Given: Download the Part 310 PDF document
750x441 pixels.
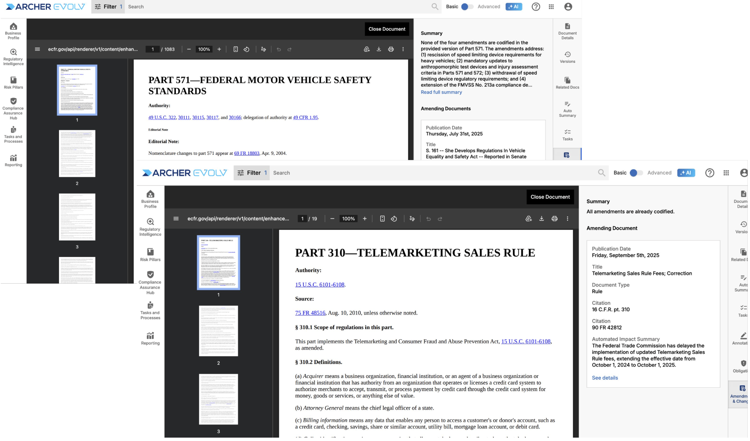Looking at the screenshot, I should point(541,219).
